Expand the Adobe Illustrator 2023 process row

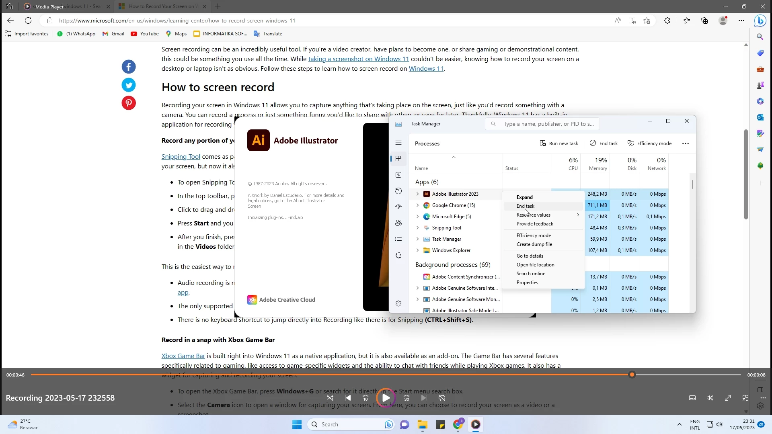(417, 194)
